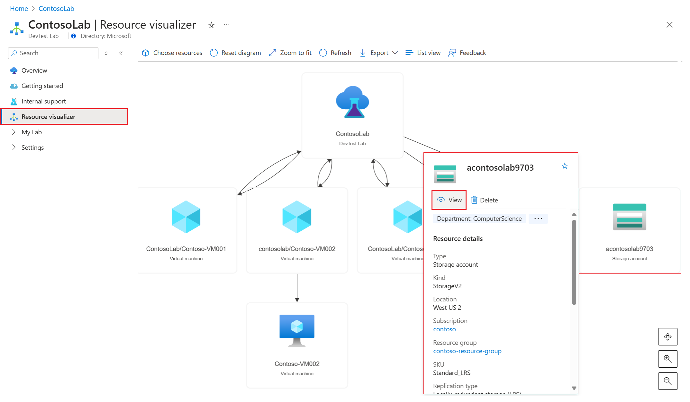Viewport: 690px width, 402px height.
Task: Switch to List view
Action: click(423, 53)
